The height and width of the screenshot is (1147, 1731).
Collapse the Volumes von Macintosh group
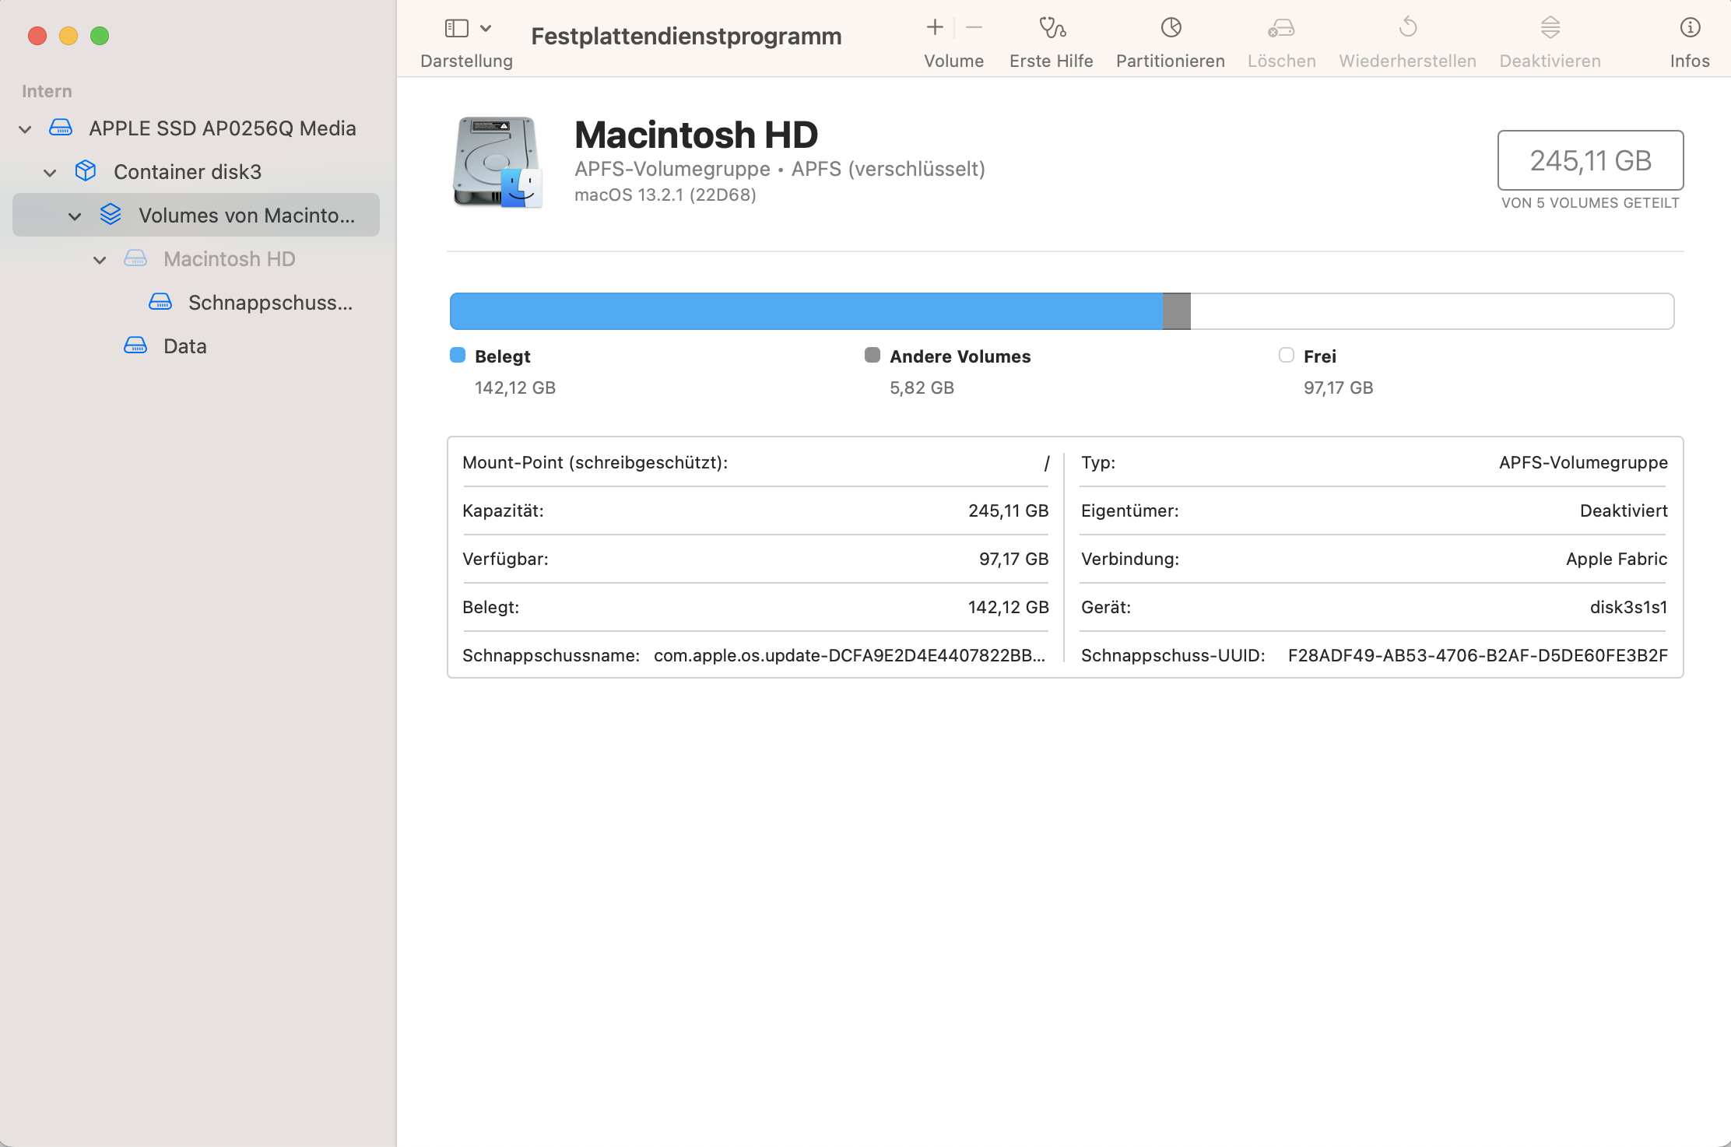[75, 216]
